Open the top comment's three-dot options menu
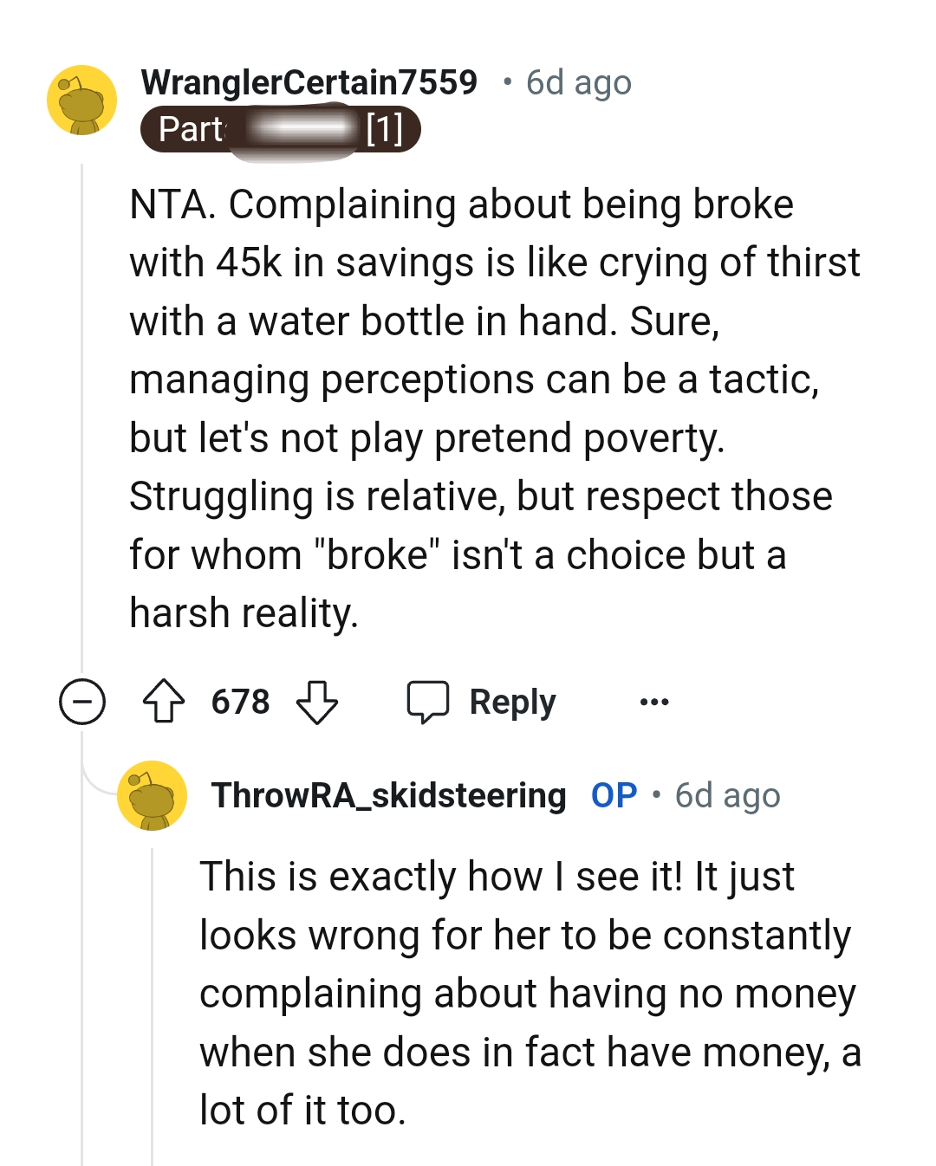The width and height of the screenshot is (936, 1166). coord(654,702)
